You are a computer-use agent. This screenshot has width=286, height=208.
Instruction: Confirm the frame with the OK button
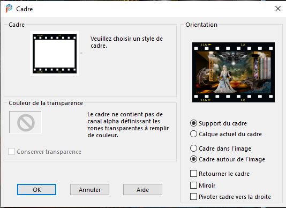(36, 190)
